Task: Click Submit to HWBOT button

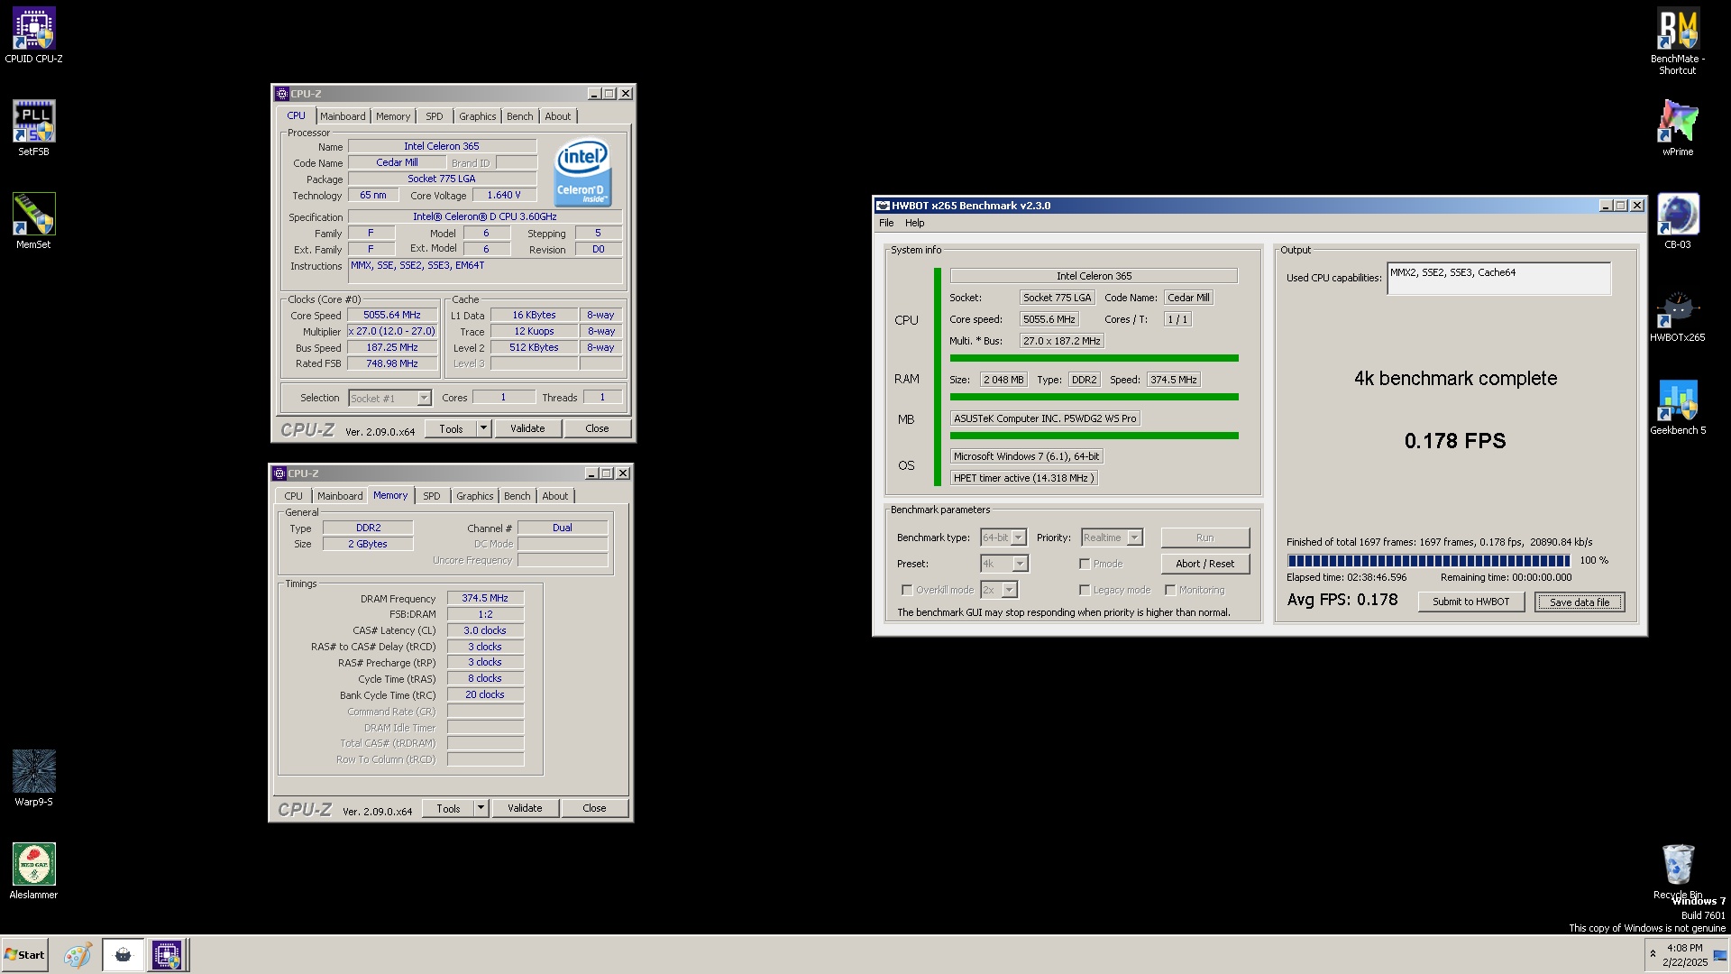Action: tap(1470, 602)
